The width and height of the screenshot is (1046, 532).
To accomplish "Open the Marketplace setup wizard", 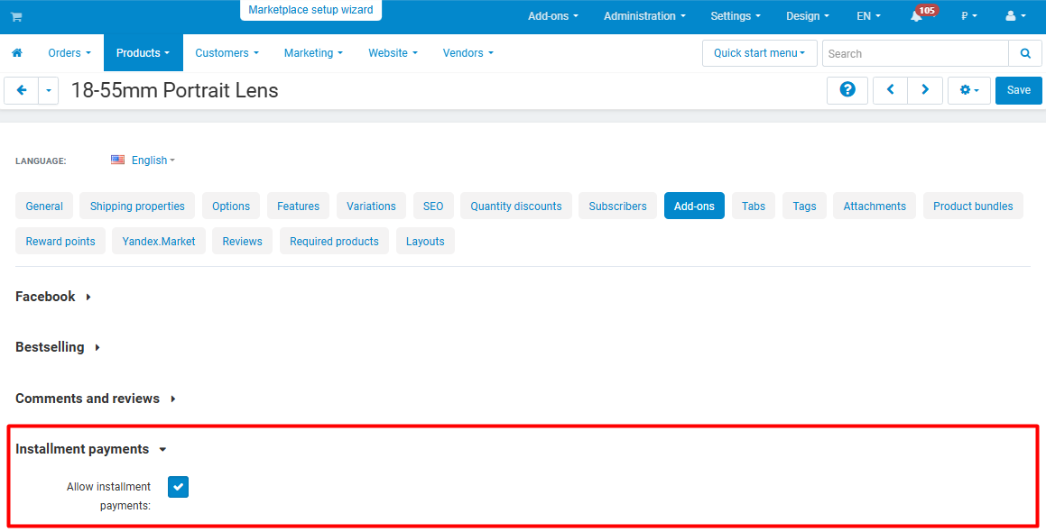I will click(x=310, y=10).
